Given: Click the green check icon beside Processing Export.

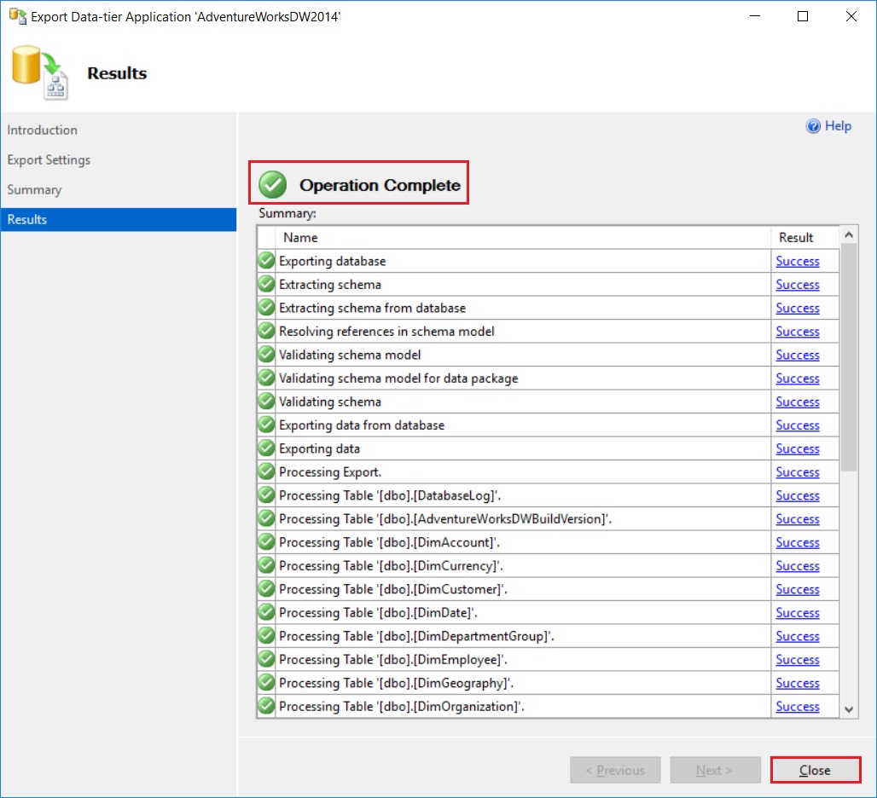Looking at the screenshot, I should point(267,471).
